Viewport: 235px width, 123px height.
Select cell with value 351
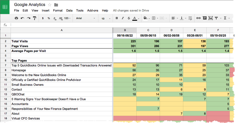[125, 46]
